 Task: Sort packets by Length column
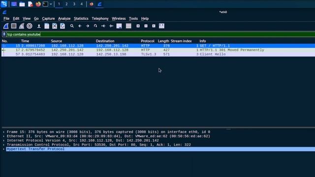pyautogui.click(x=163, y=41)
